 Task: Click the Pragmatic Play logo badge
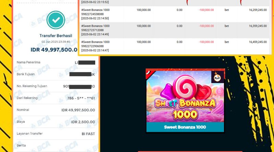pos(217,77)
